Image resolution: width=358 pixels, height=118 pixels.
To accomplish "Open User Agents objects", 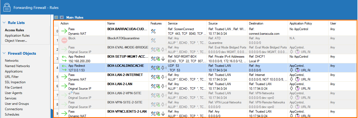I will click(14, 93).
